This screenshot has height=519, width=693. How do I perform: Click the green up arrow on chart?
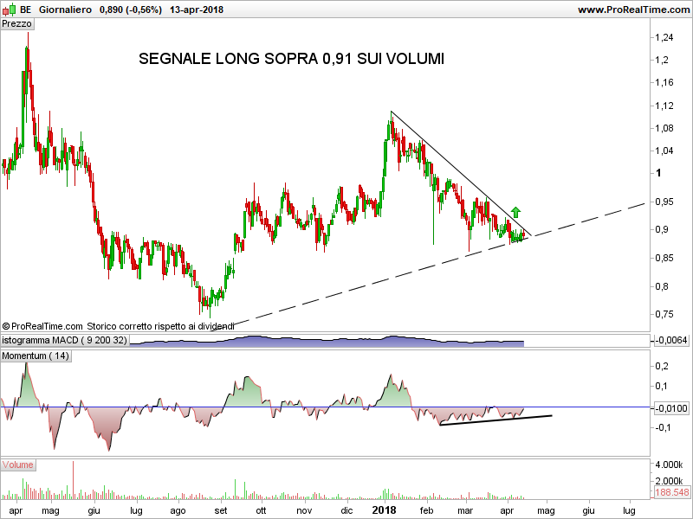pyautogui.click(x=515, y=211)
